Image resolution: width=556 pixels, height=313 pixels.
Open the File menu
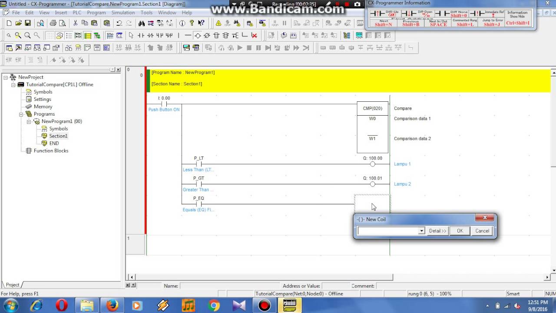(x=16, y=13)
